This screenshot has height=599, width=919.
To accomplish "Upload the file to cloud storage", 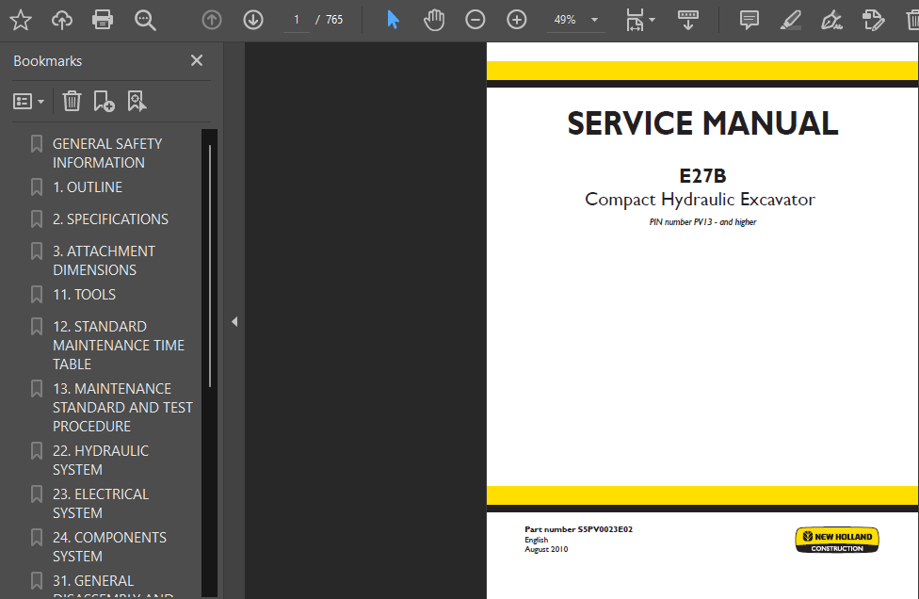I will tap(61, 20).
